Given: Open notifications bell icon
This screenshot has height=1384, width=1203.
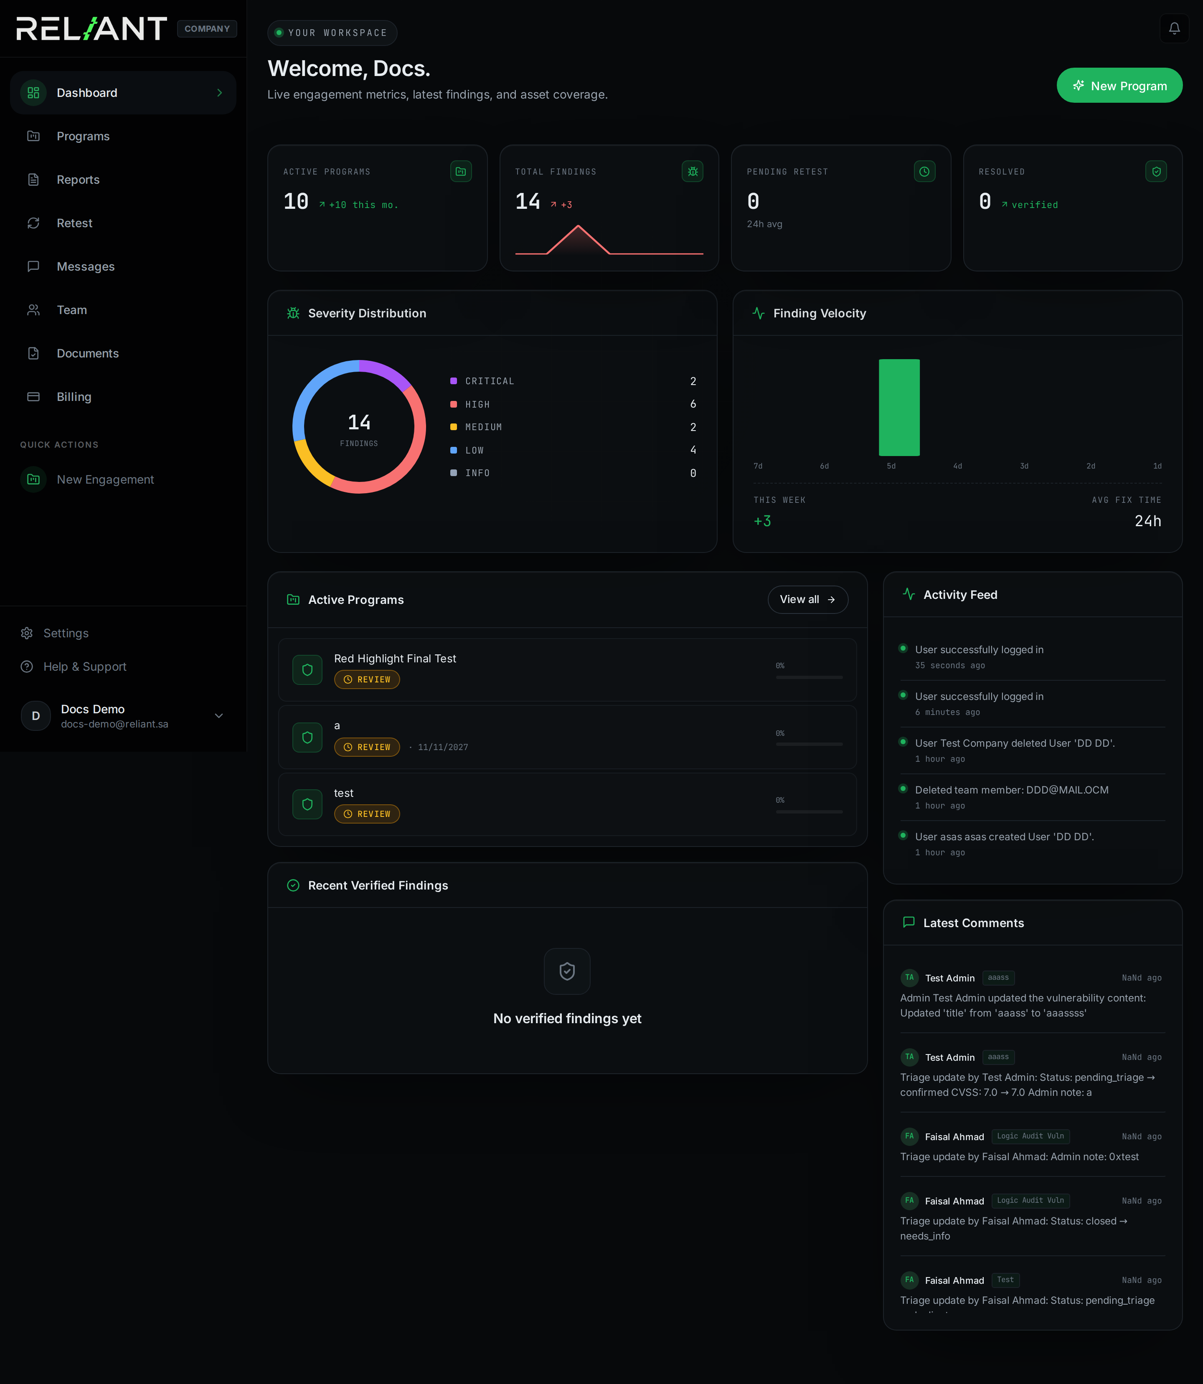Looking at the screenshot, I should (x=1174, y=28).
